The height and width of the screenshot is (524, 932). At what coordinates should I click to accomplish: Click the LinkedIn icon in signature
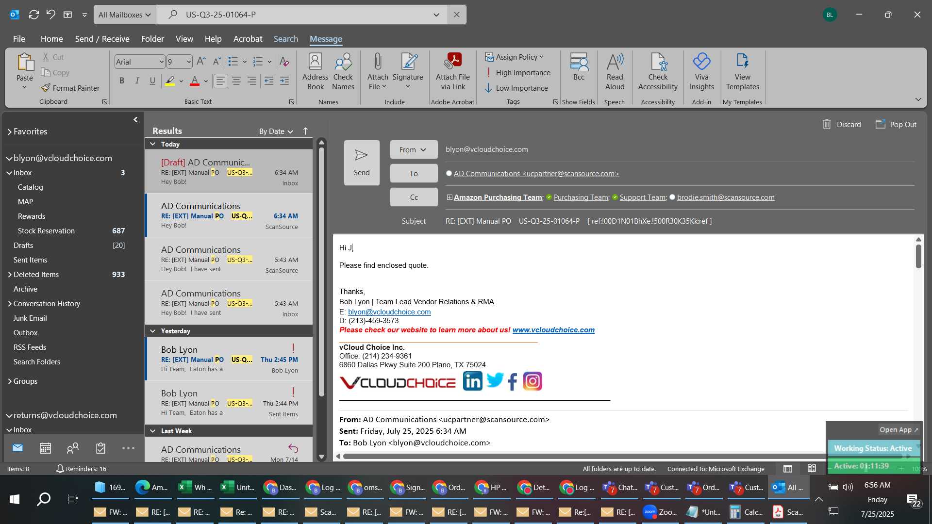tap(472, 381)
